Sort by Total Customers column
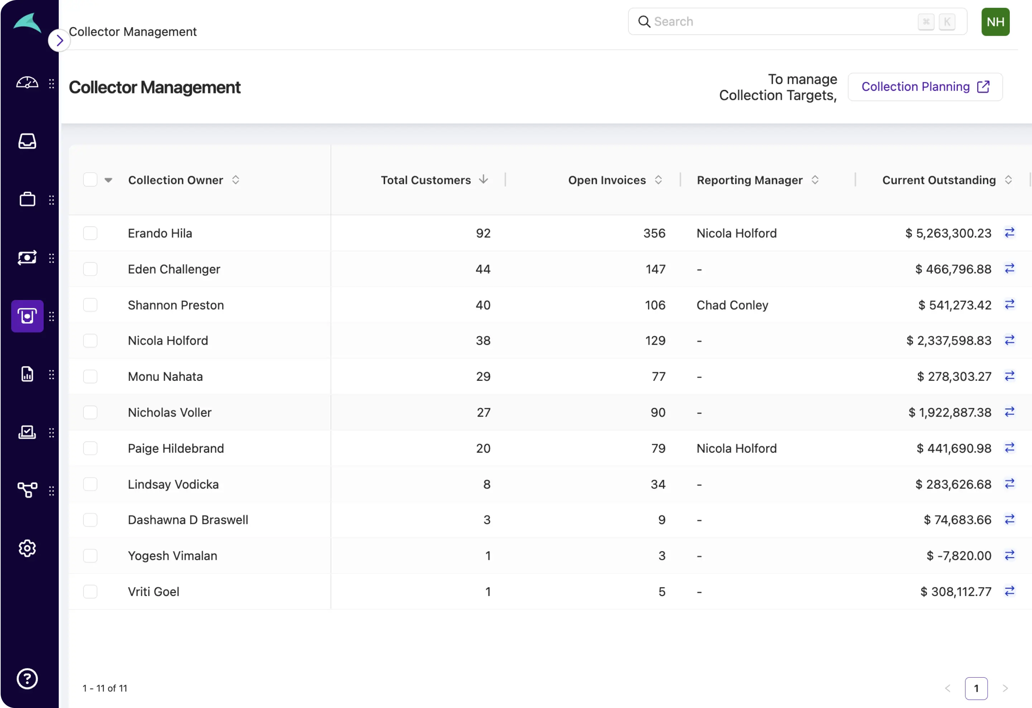The height and width of the screenshot is (708, 1032). pos(483,179)
